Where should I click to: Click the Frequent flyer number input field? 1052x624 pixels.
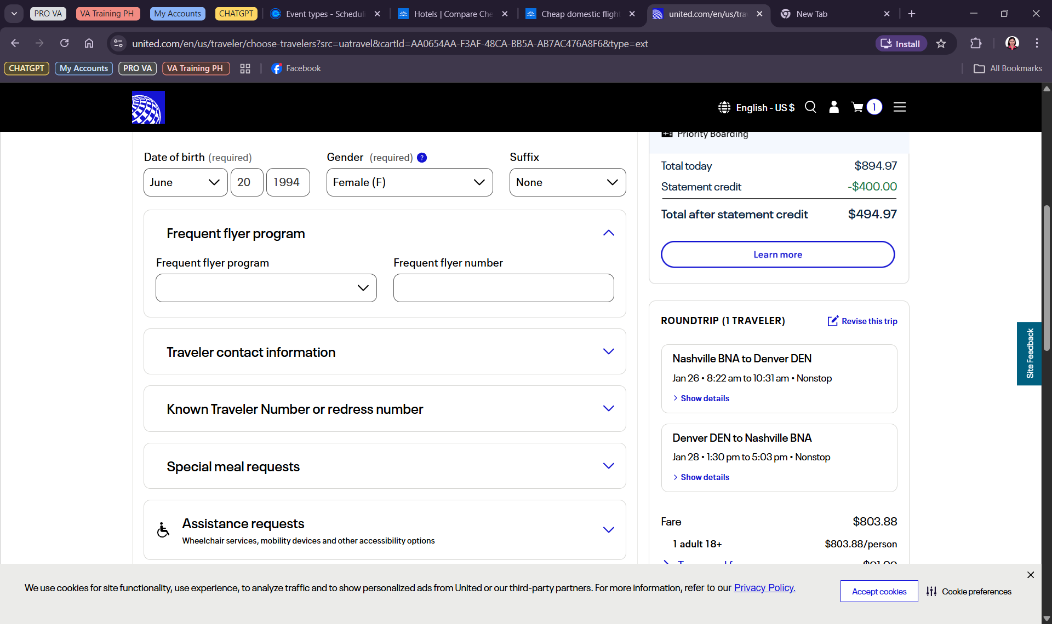point(504,288)
